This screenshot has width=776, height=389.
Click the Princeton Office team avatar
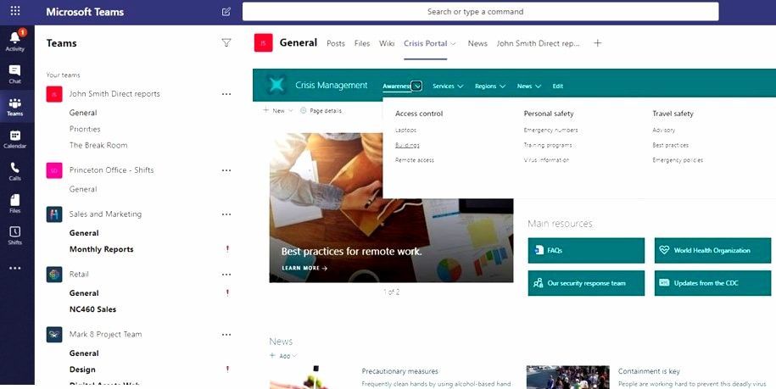tap(54, 170)
